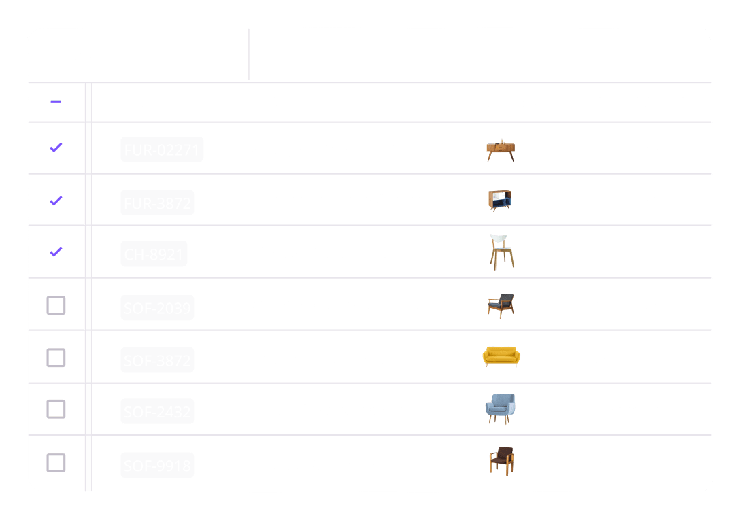The width and height of the screenshot is (740, 520).
Task: Click the SOF-2432 SKU label
Action: click(x=157, y=412)
